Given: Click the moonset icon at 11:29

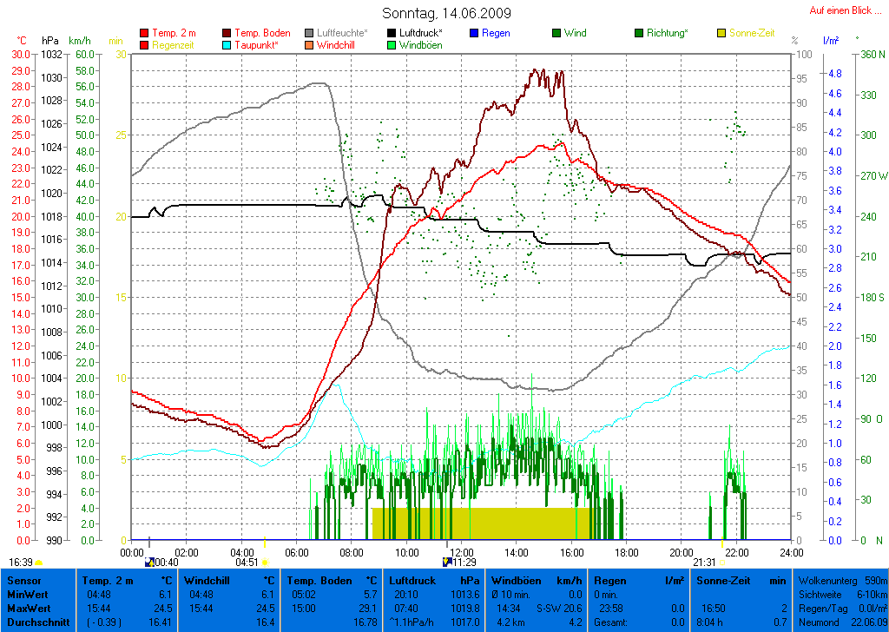Looking at the screenshot, I should pos(447,562).
